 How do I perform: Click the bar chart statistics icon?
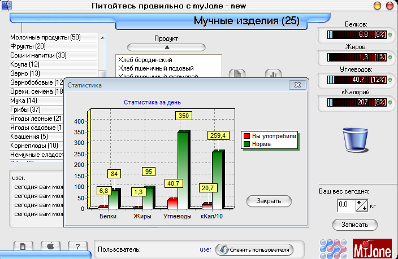click(273, 74)
